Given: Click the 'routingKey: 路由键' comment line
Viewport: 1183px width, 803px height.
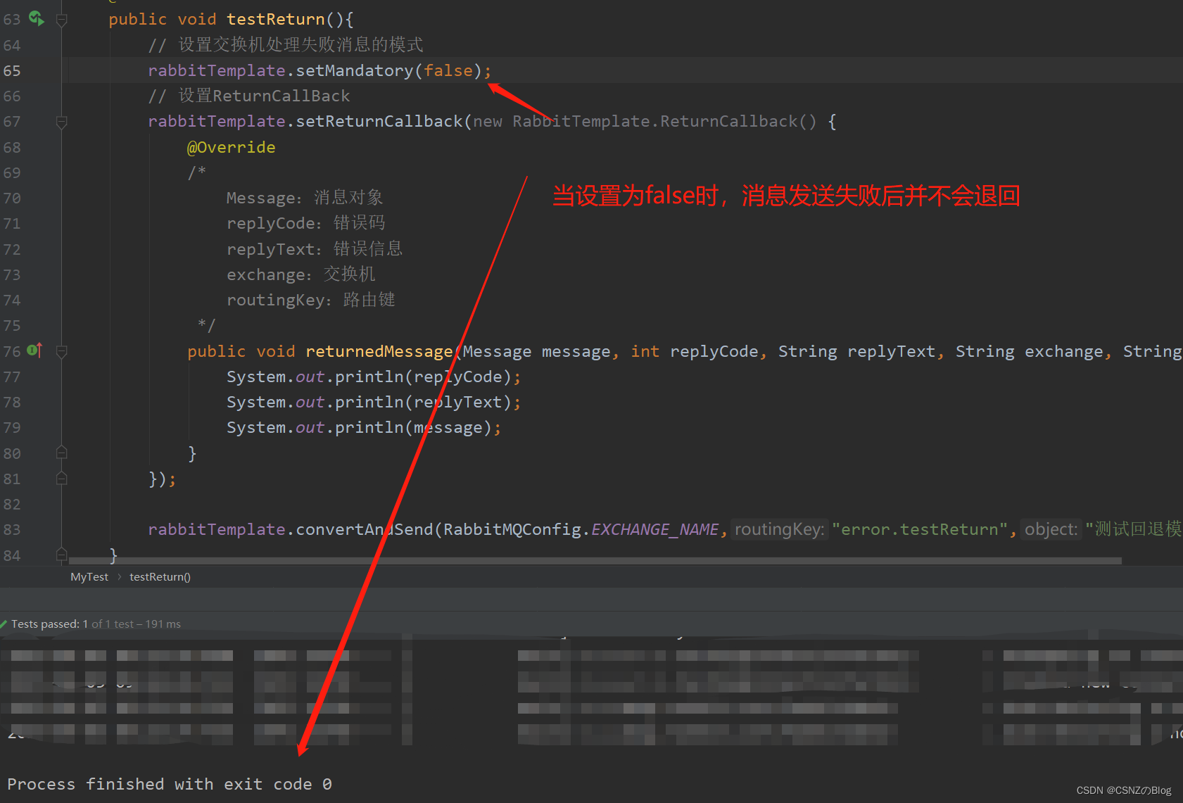Looking at the screenshot, I should click(310, 300).
